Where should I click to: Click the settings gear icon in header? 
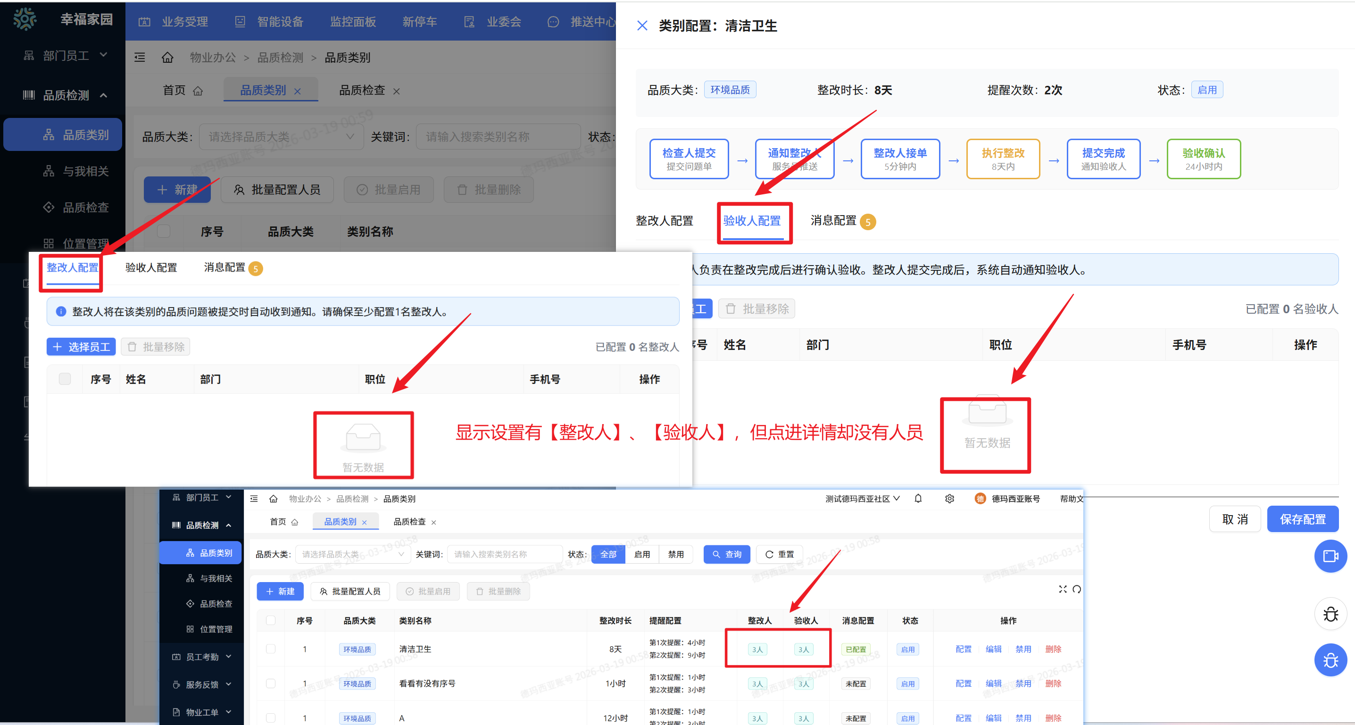coord(949,498)
